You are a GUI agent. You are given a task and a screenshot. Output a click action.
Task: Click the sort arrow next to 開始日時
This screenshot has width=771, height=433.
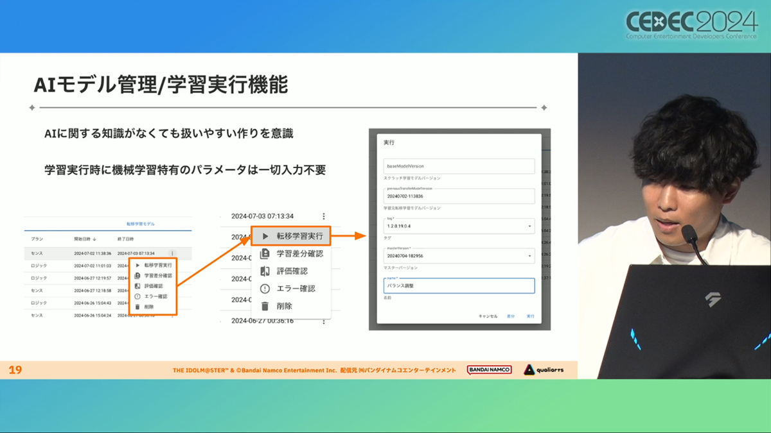(95, 239)
